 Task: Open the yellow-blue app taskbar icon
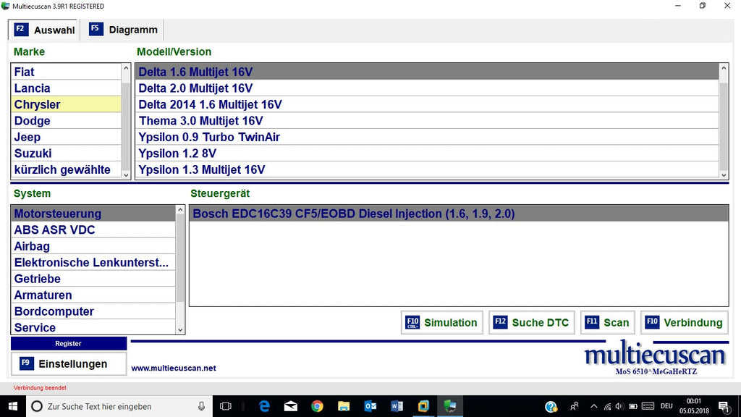pyautogui.click(x=423, y=406)
